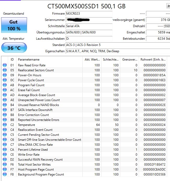
Task: Click the total writes value 376 GB
Action: tap(158, 20)
